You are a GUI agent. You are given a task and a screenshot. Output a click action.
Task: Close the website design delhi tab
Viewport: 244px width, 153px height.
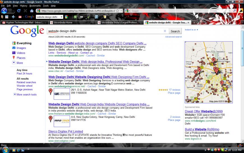[188, 22]
